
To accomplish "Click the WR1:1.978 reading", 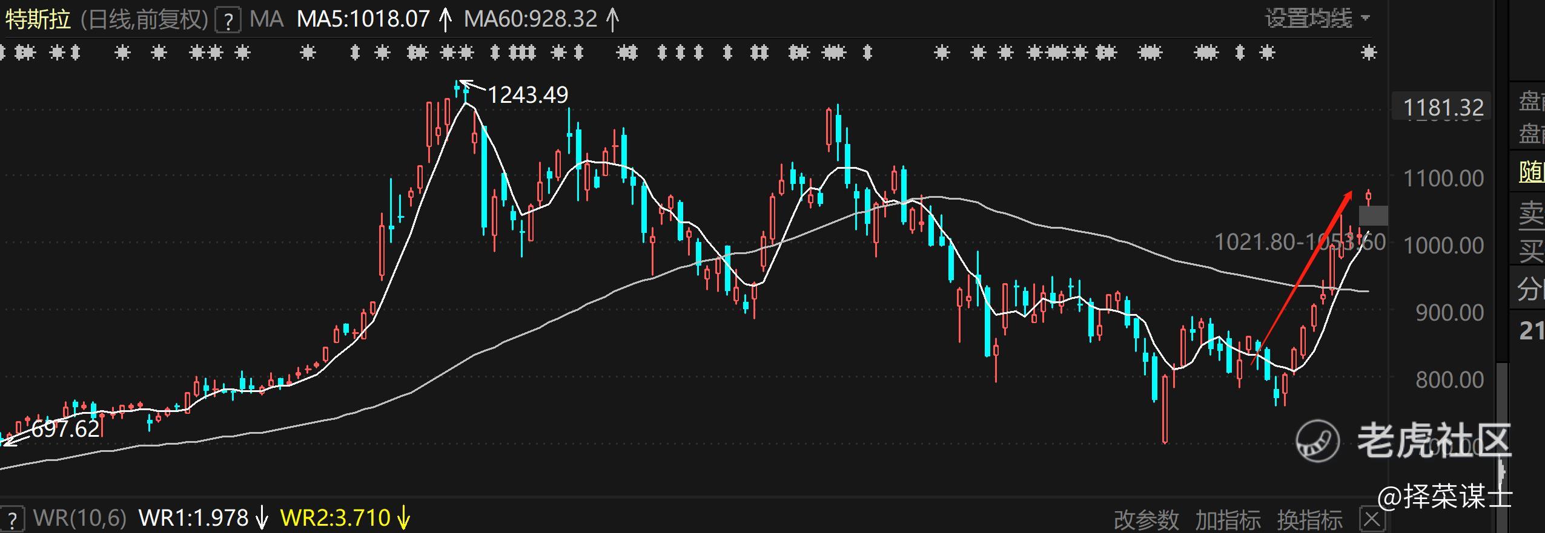I will pos(194,518).
